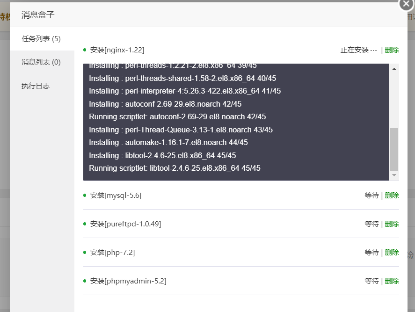Open the 执行日志 tab
This screenshot has width=415, height=312.
click(x=42, y=86)
